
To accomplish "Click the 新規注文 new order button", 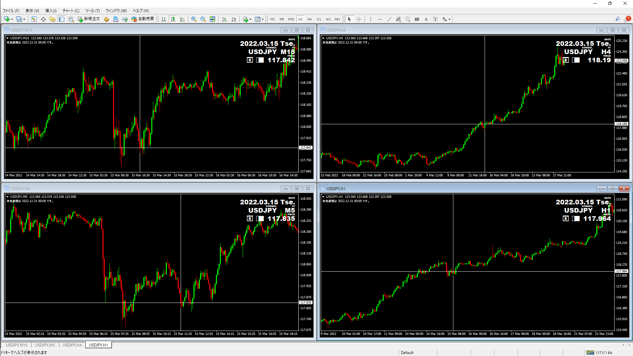I will tap(89, 19).
